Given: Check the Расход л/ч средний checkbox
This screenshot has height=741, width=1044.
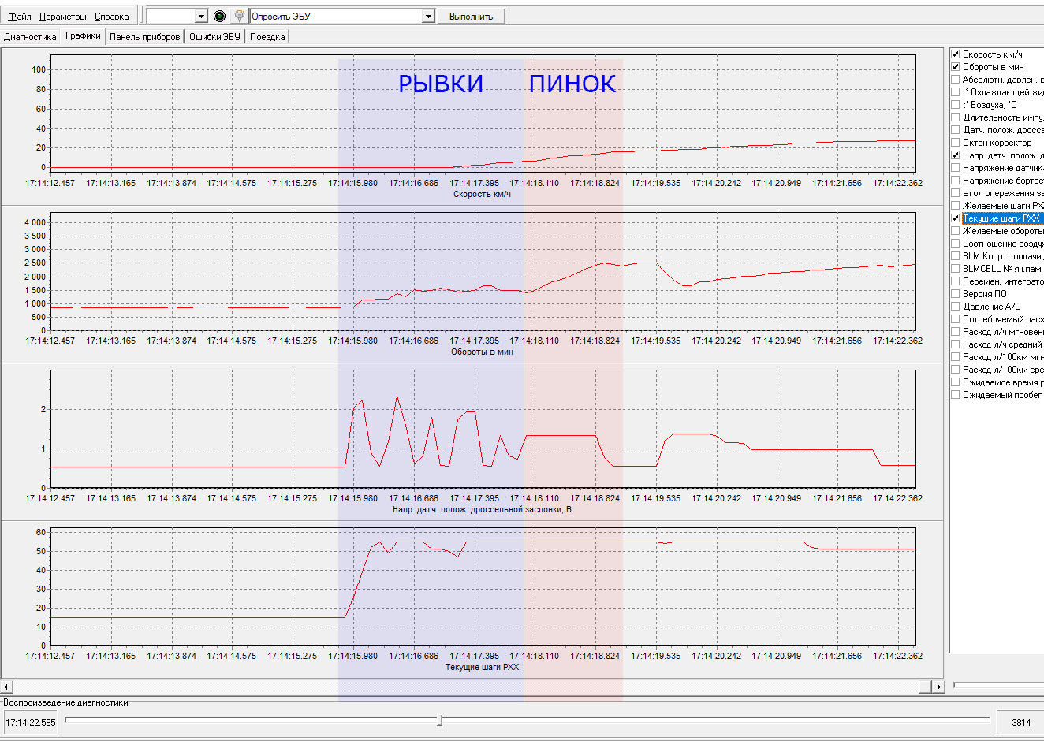Looking at the screenshot, I should pos(955,344).
